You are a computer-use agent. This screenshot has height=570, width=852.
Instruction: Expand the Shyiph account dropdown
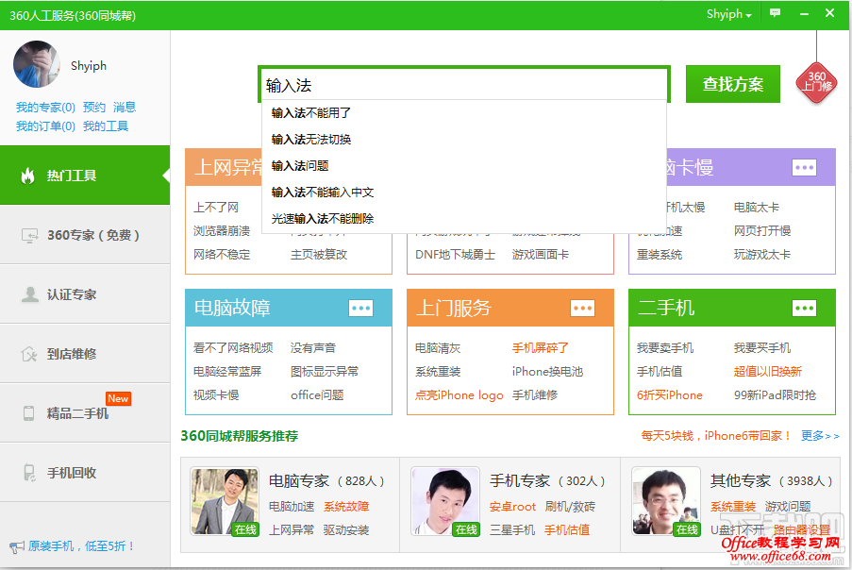(x=729, y=14)
